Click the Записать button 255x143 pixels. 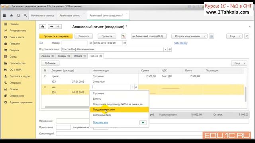pos(84,36)
